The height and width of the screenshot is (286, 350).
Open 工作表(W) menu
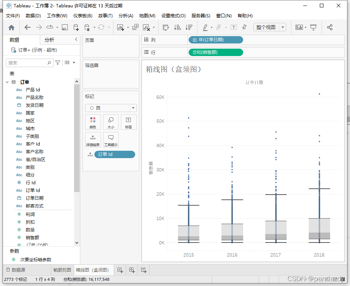coord(57,16)
